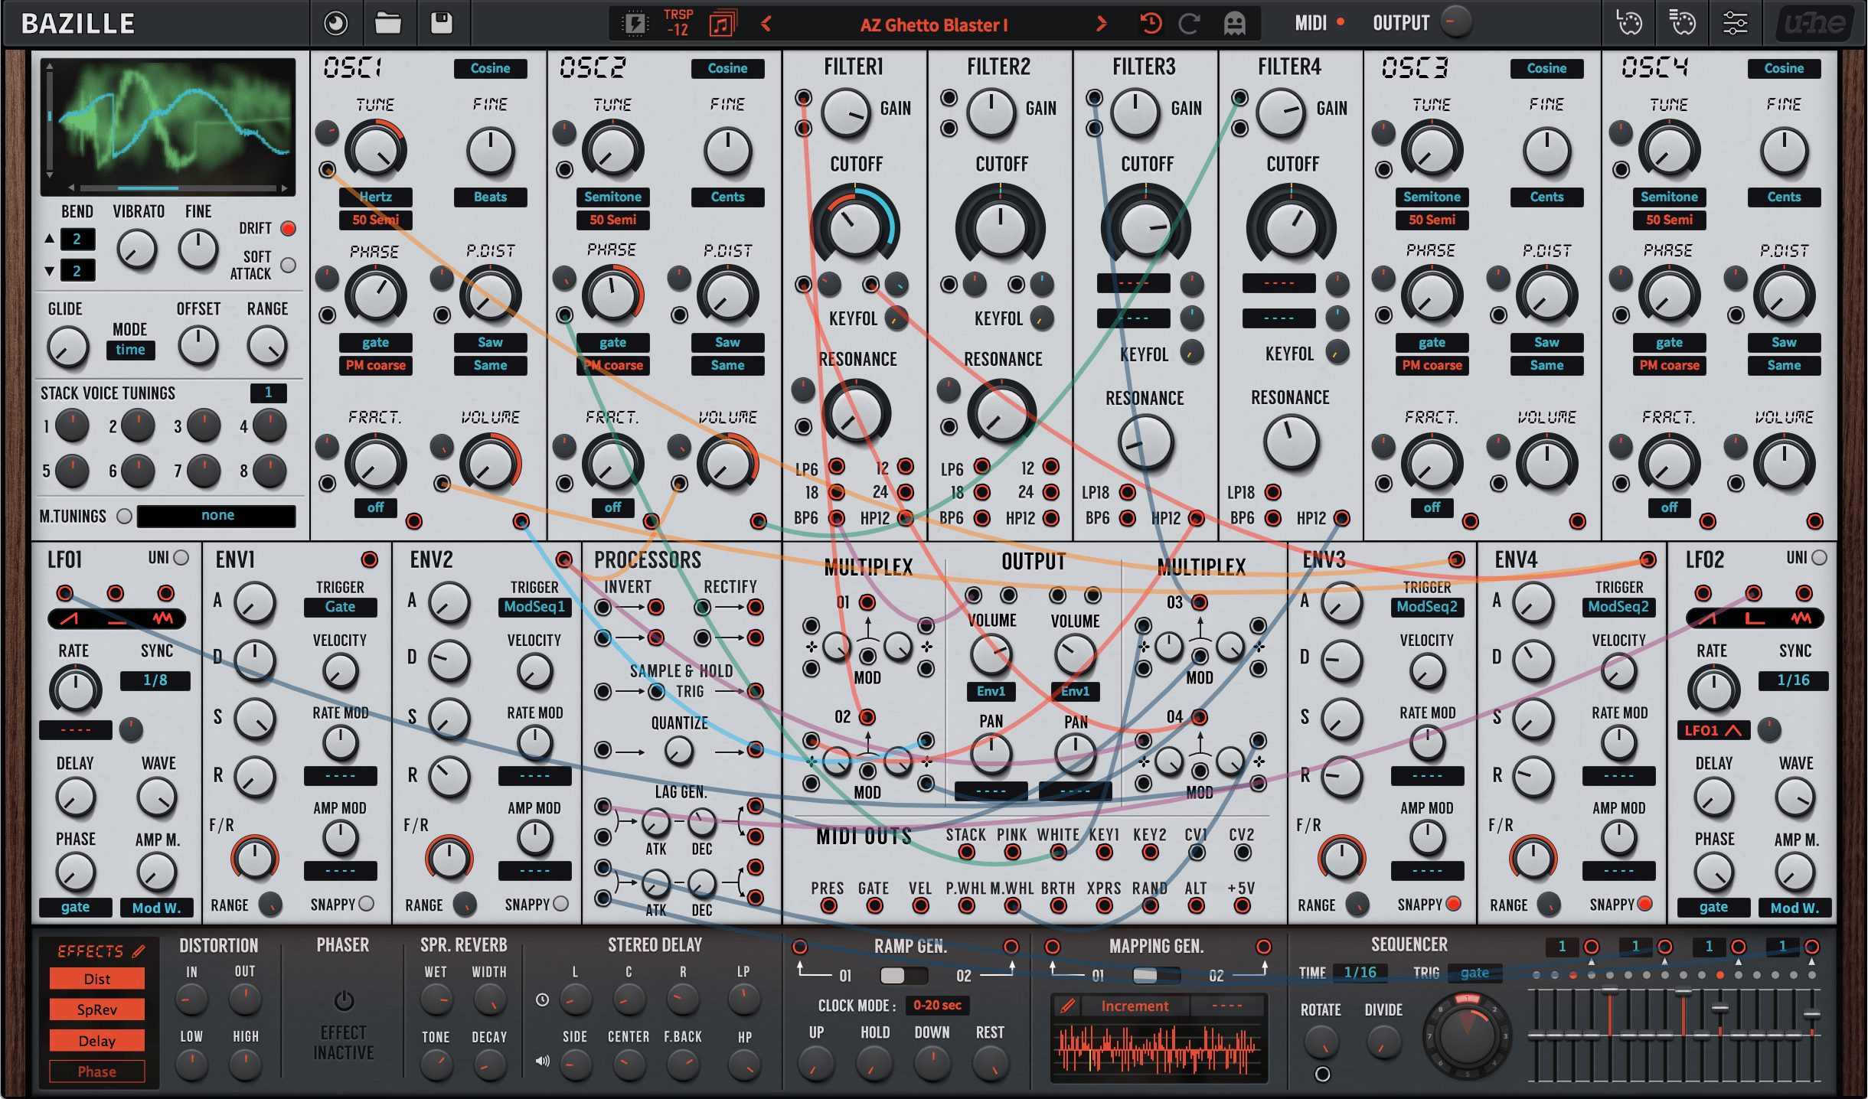
Task: Toggle ENV3 SNAPPY switch
Action: click(1452, 904)
